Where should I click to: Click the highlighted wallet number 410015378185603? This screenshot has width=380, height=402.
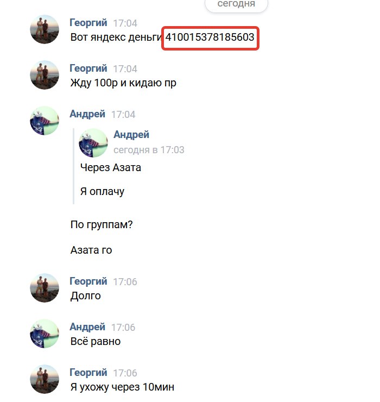pos(210,37)
